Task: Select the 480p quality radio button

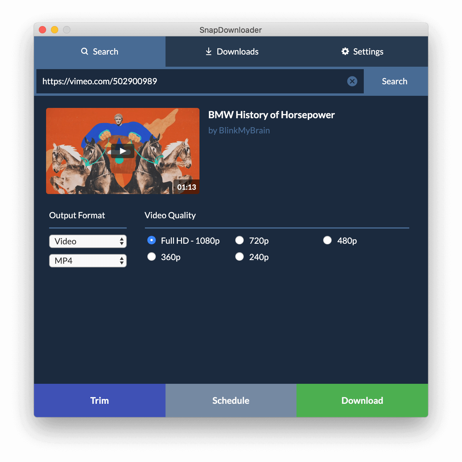Action: [327, 240]
